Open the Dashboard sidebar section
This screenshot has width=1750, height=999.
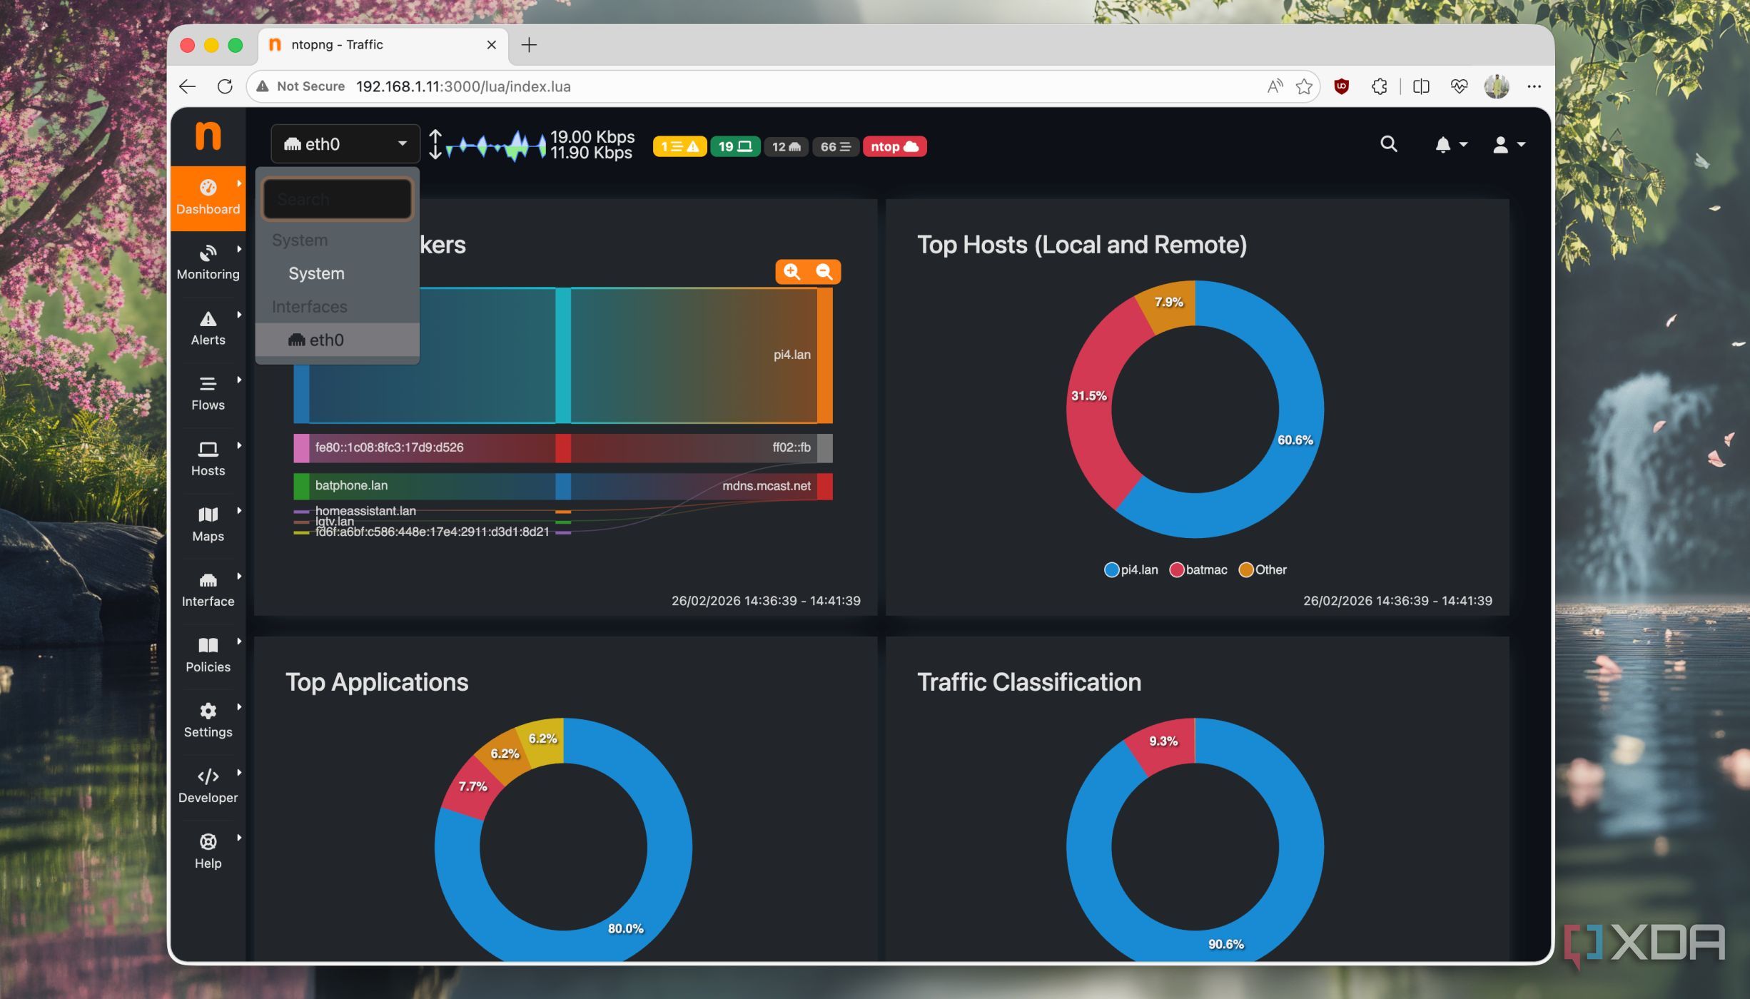(x=208, y=198)
